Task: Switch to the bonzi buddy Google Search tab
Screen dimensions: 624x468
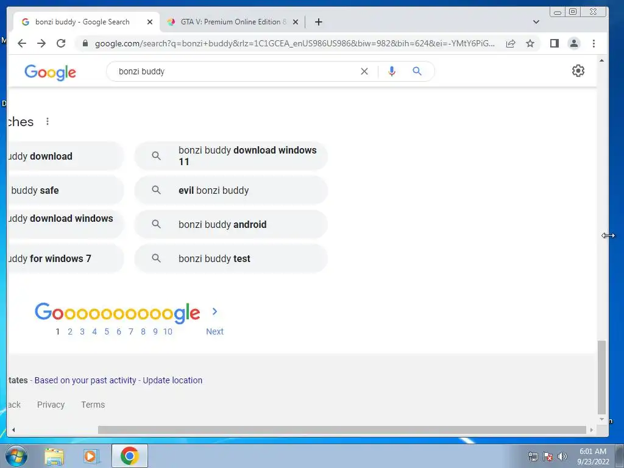Action: [82, 22]
